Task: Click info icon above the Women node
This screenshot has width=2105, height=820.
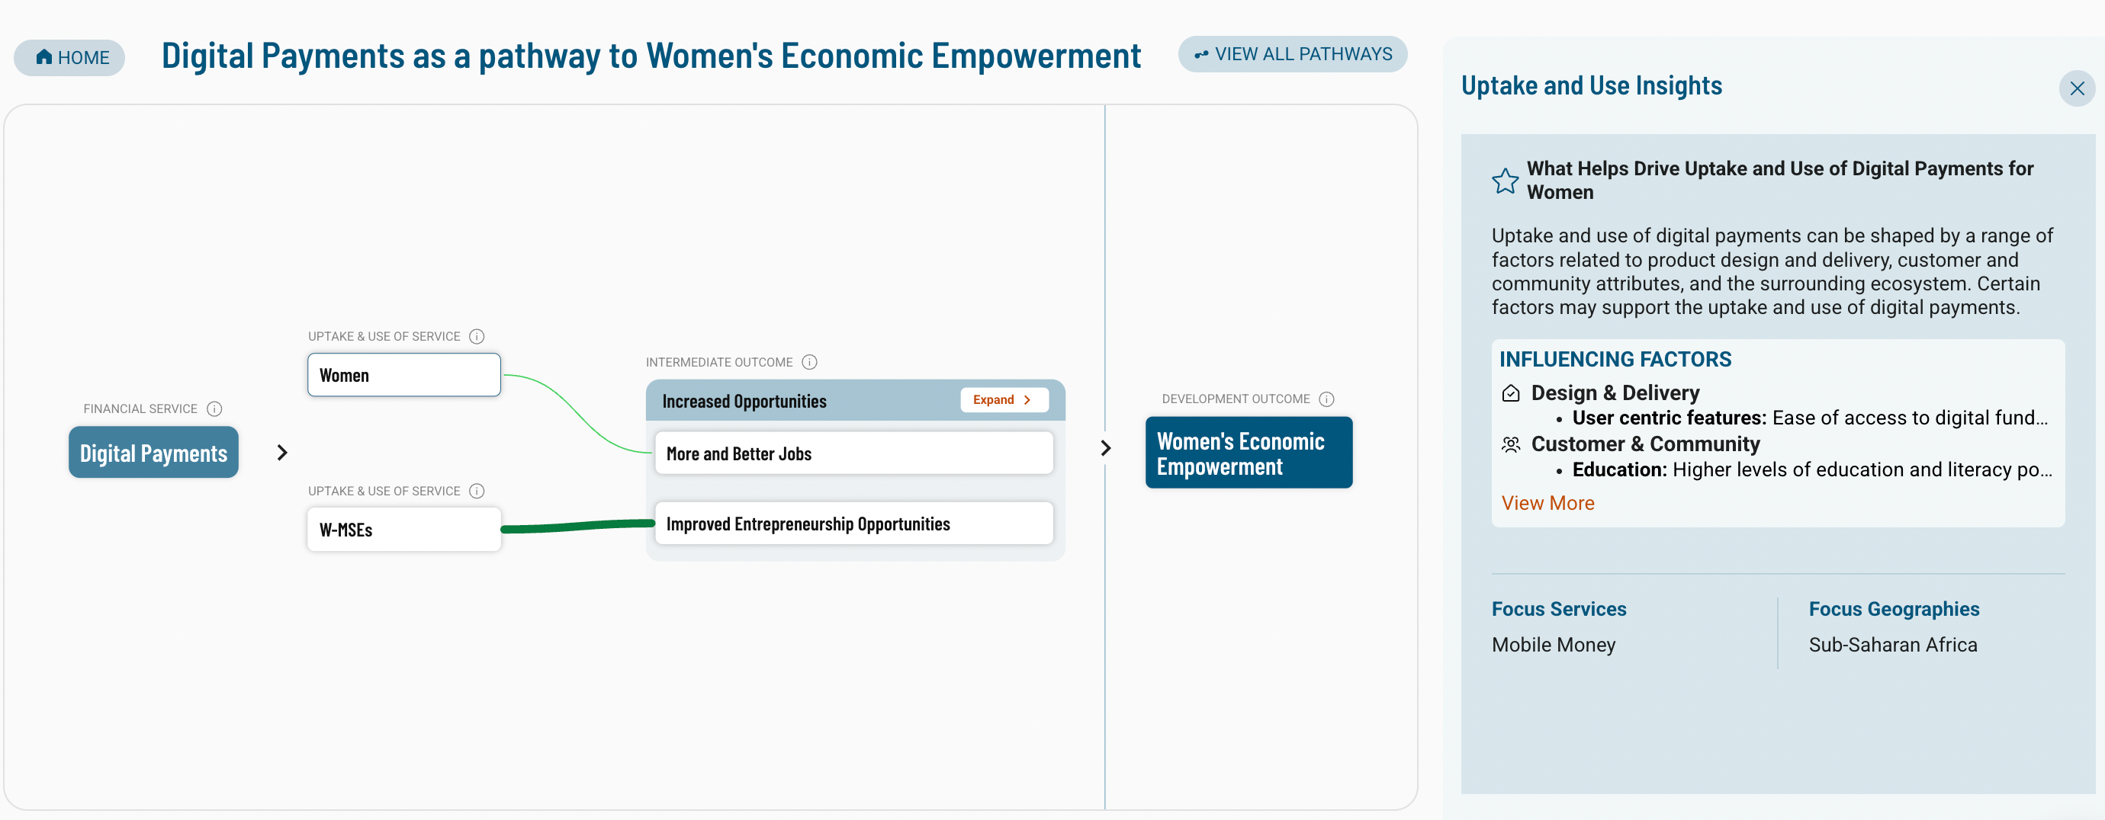Action: [477, 337]
